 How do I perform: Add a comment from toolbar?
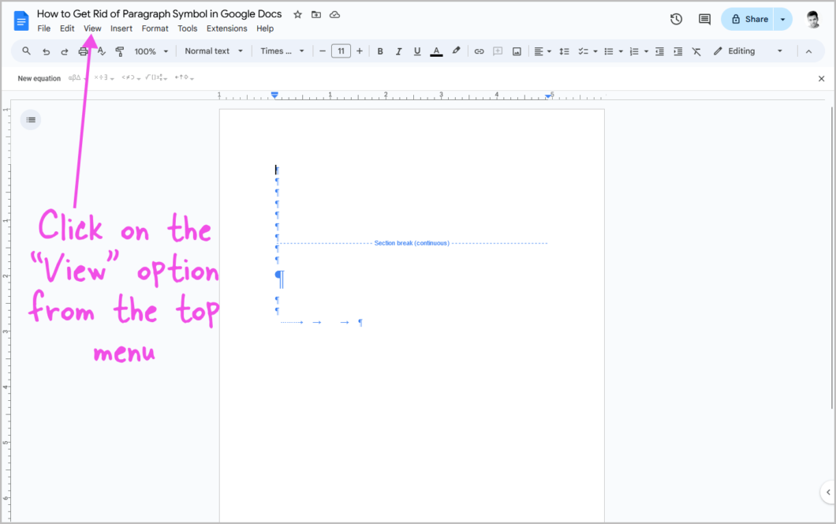(498, 51)
